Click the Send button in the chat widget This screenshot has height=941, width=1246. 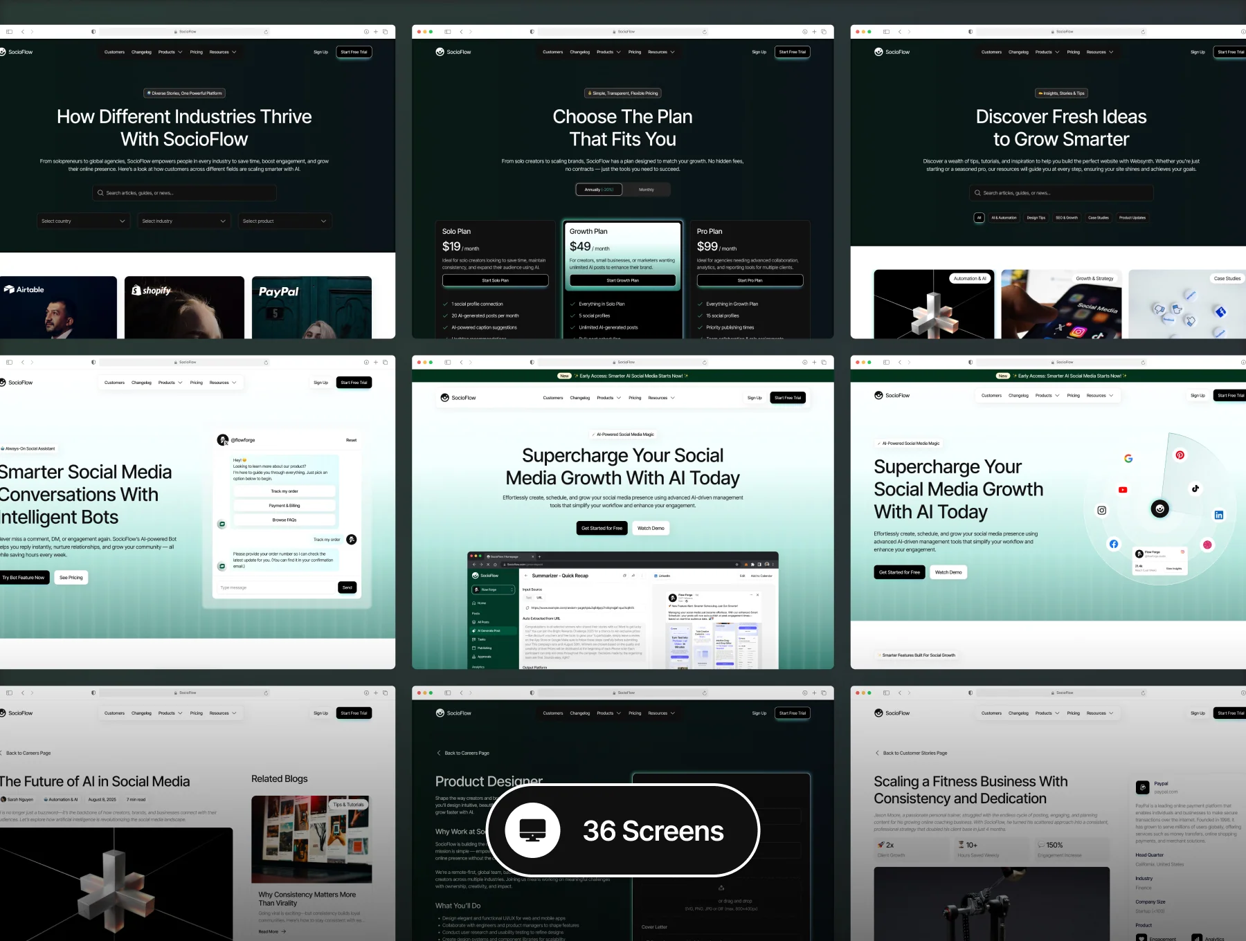347,587
